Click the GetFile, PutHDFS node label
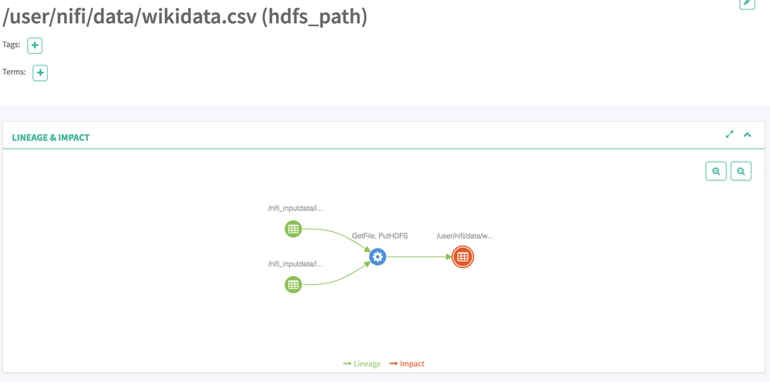This screenshot has height=382, width=770. pyautogui.click(x=379, y=236)
